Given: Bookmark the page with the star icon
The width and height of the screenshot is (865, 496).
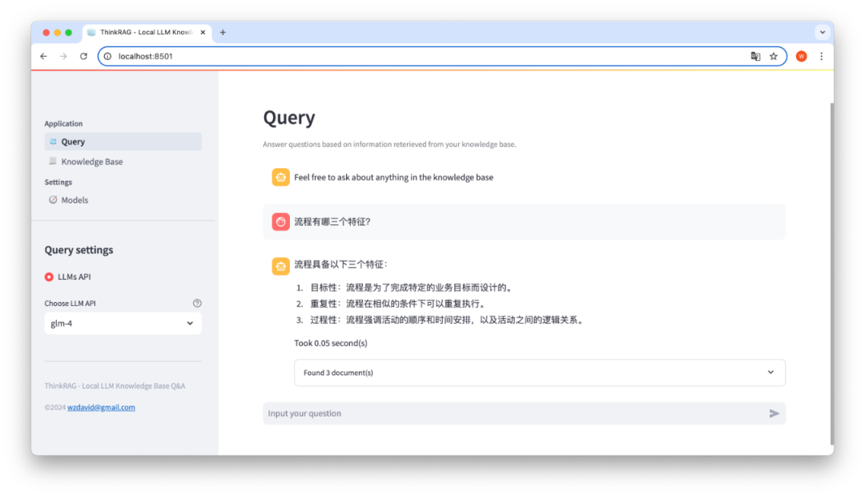Looking at the screenshot, I should tap(774, 56).
